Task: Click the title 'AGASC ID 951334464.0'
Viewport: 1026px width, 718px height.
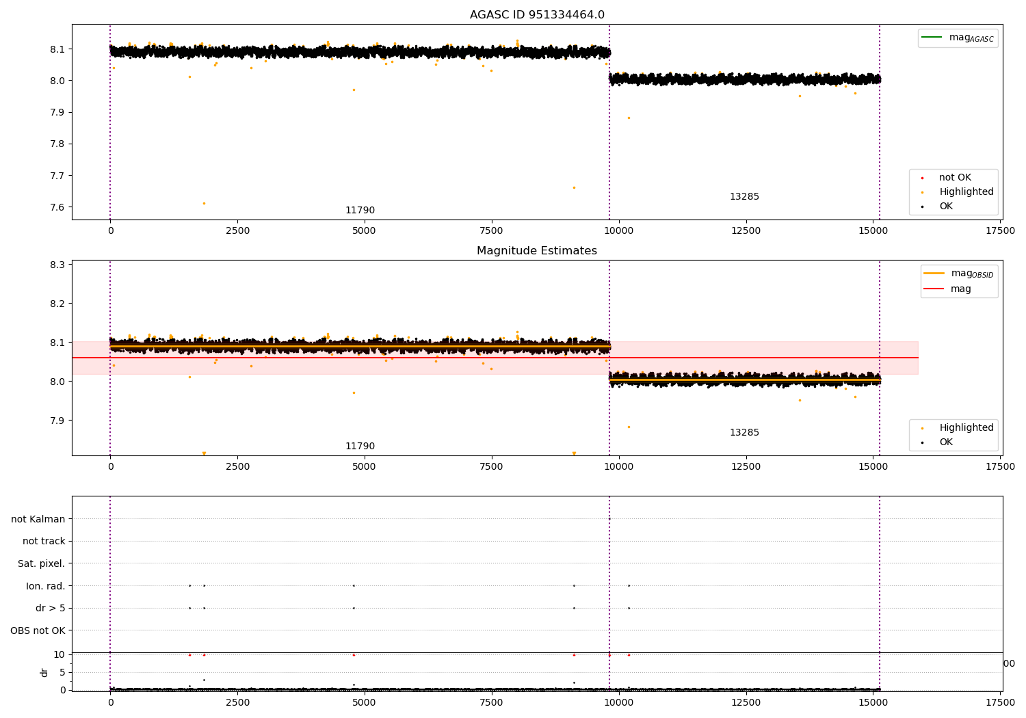Action: (537, 15)
